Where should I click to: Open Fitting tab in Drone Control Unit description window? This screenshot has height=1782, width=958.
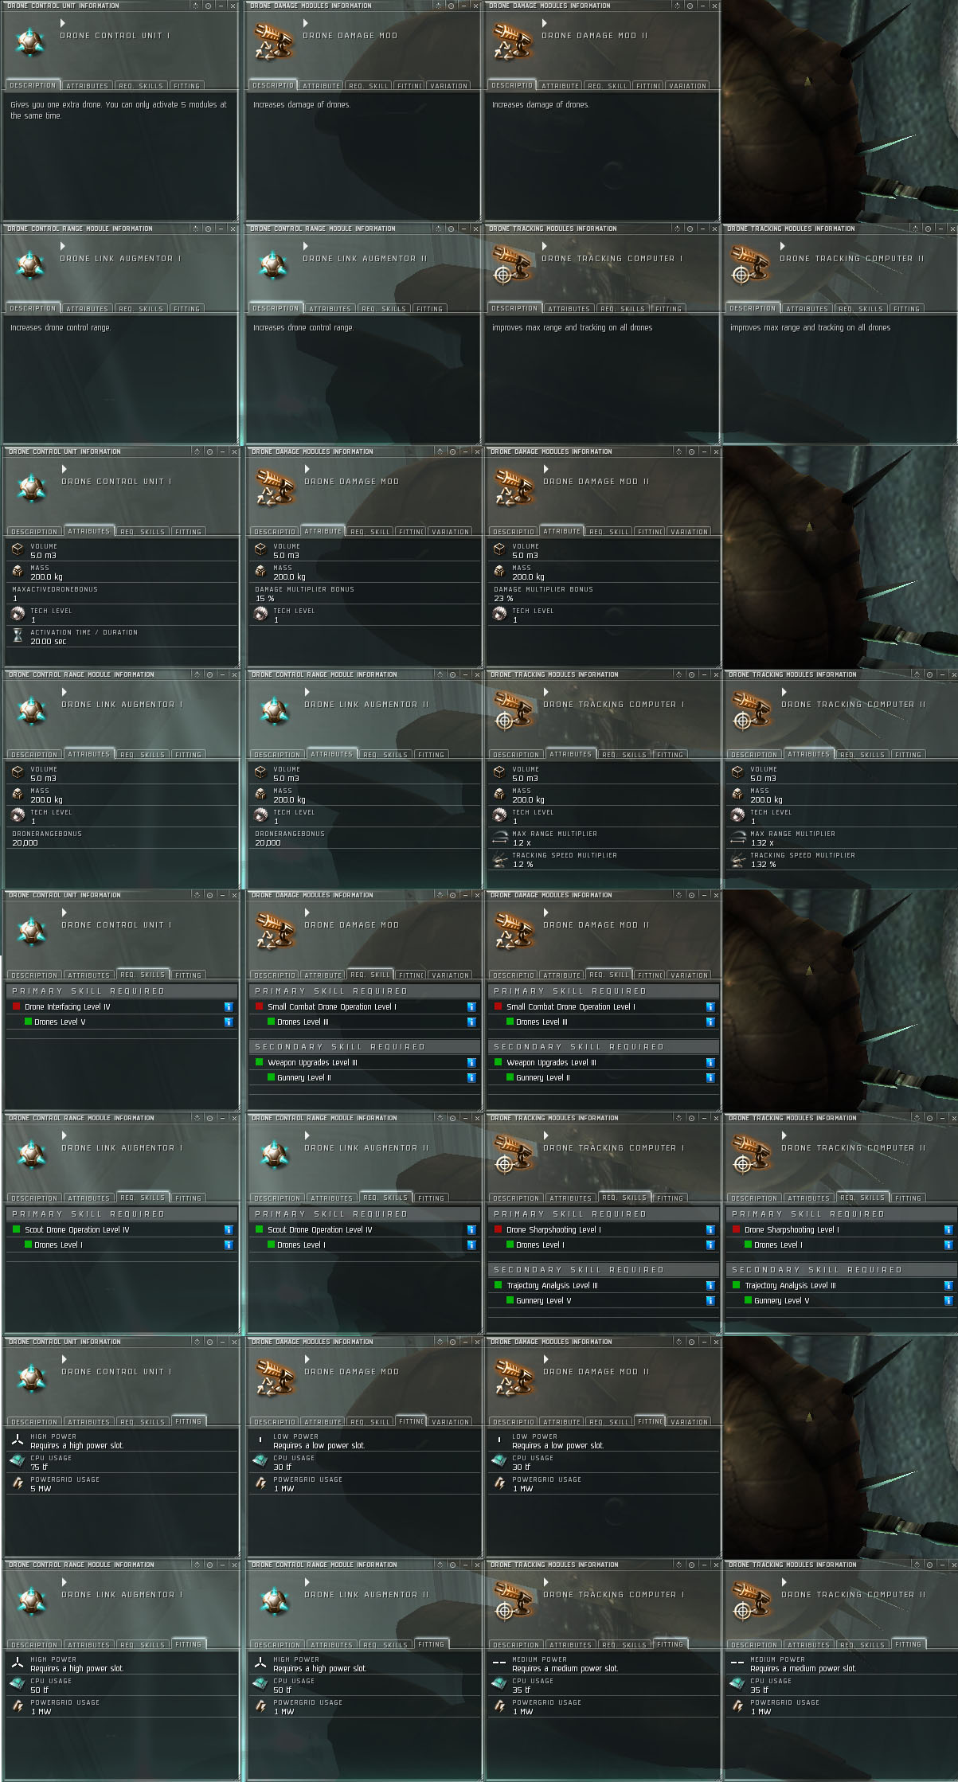pos(186,85)
